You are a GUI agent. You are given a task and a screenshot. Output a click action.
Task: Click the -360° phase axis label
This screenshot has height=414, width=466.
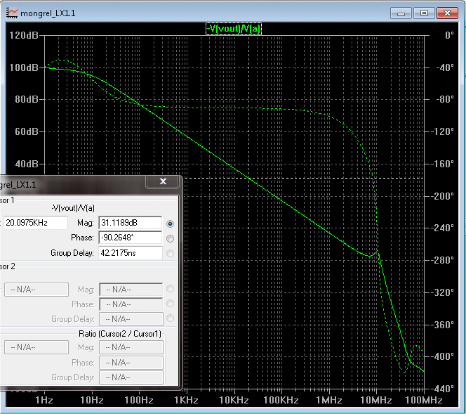pyautogui.click(x=443, y=325)
